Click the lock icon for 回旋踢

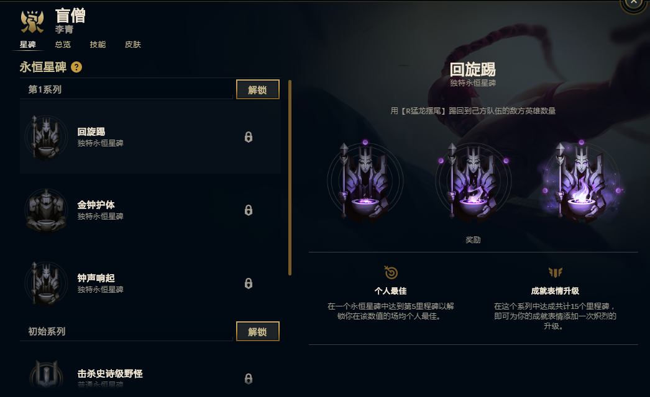click(249, 137)
